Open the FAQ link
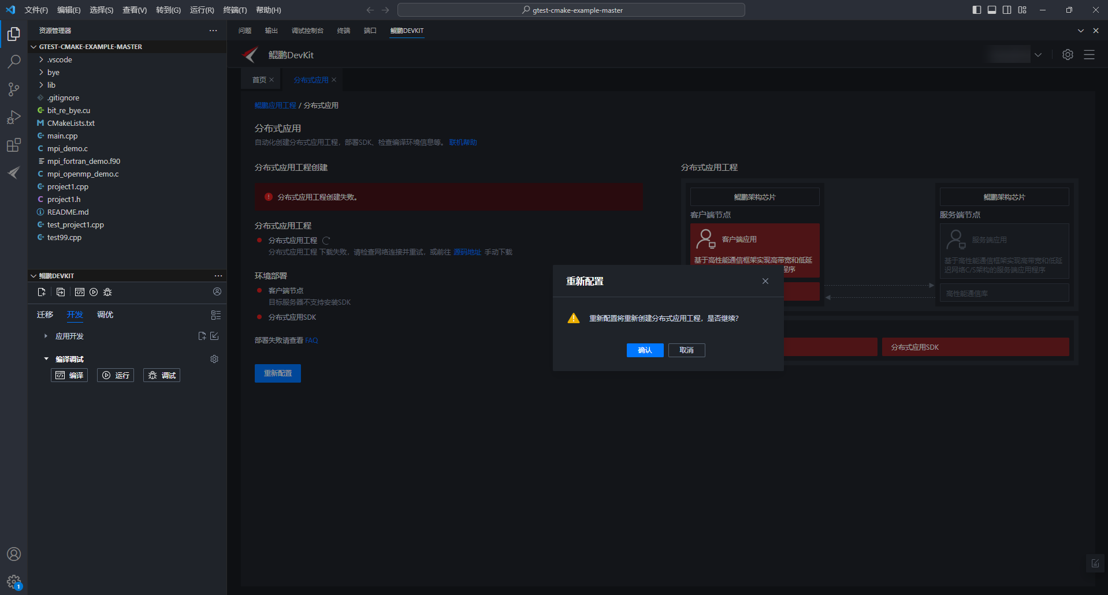The height and width of the screenshot is (595, 1108). pos(311,340)
